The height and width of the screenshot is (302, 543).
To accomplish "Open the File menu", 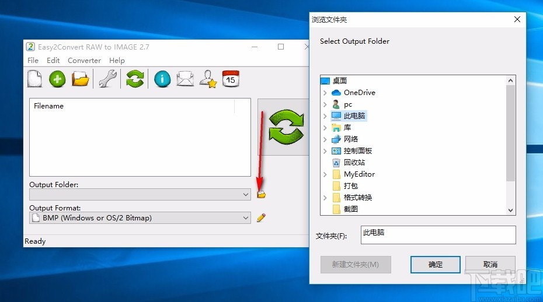I will (33, 60).
